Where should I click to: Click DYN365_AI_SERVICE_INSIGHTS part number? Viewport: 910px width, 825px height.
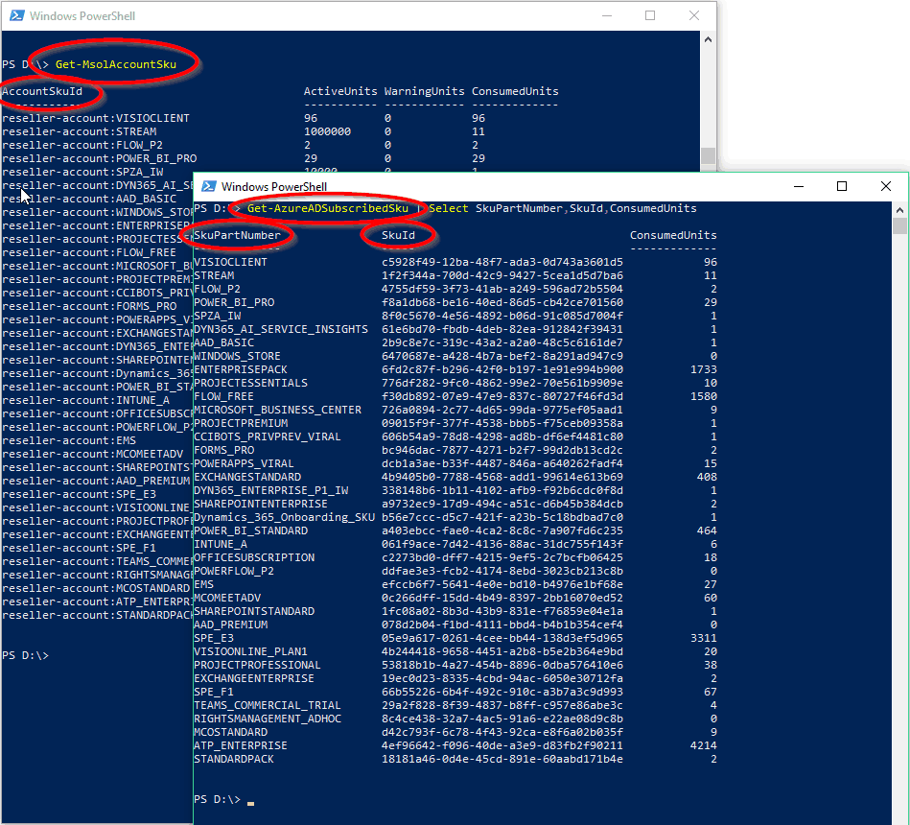point(281,329)
